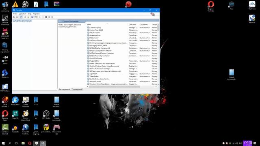Click the Forward arrow toolbar icon
Image resolution: width=260 pixels, height=146 pixels.
coord(17,17)
